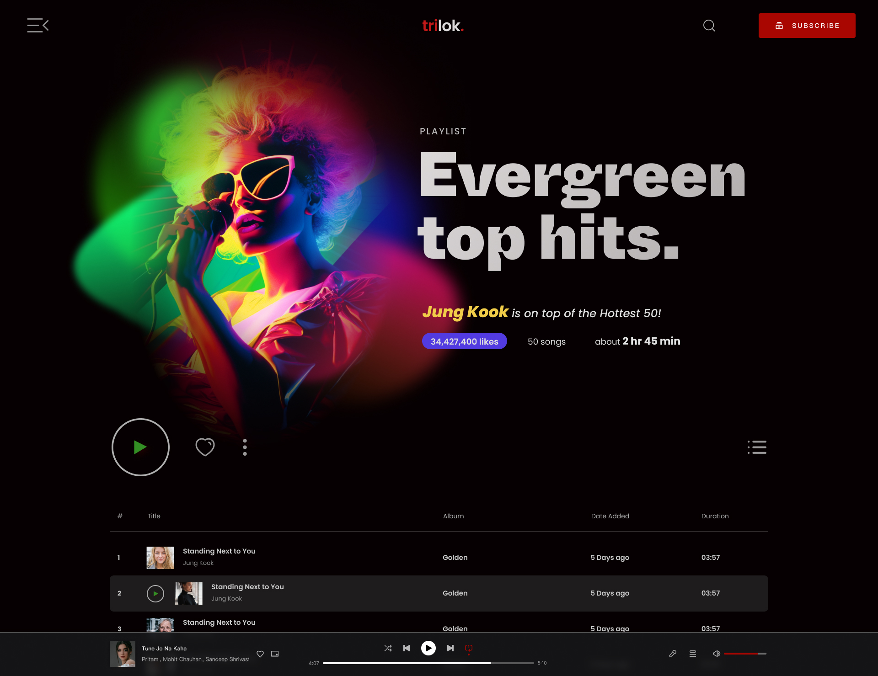Adjust the volume slider

point(745,654)
